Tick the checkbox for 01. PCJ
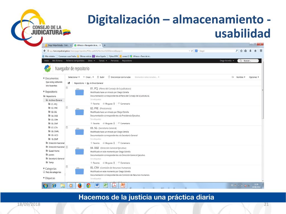Screen dimensions: 286x214 click(x=67, y=88)
